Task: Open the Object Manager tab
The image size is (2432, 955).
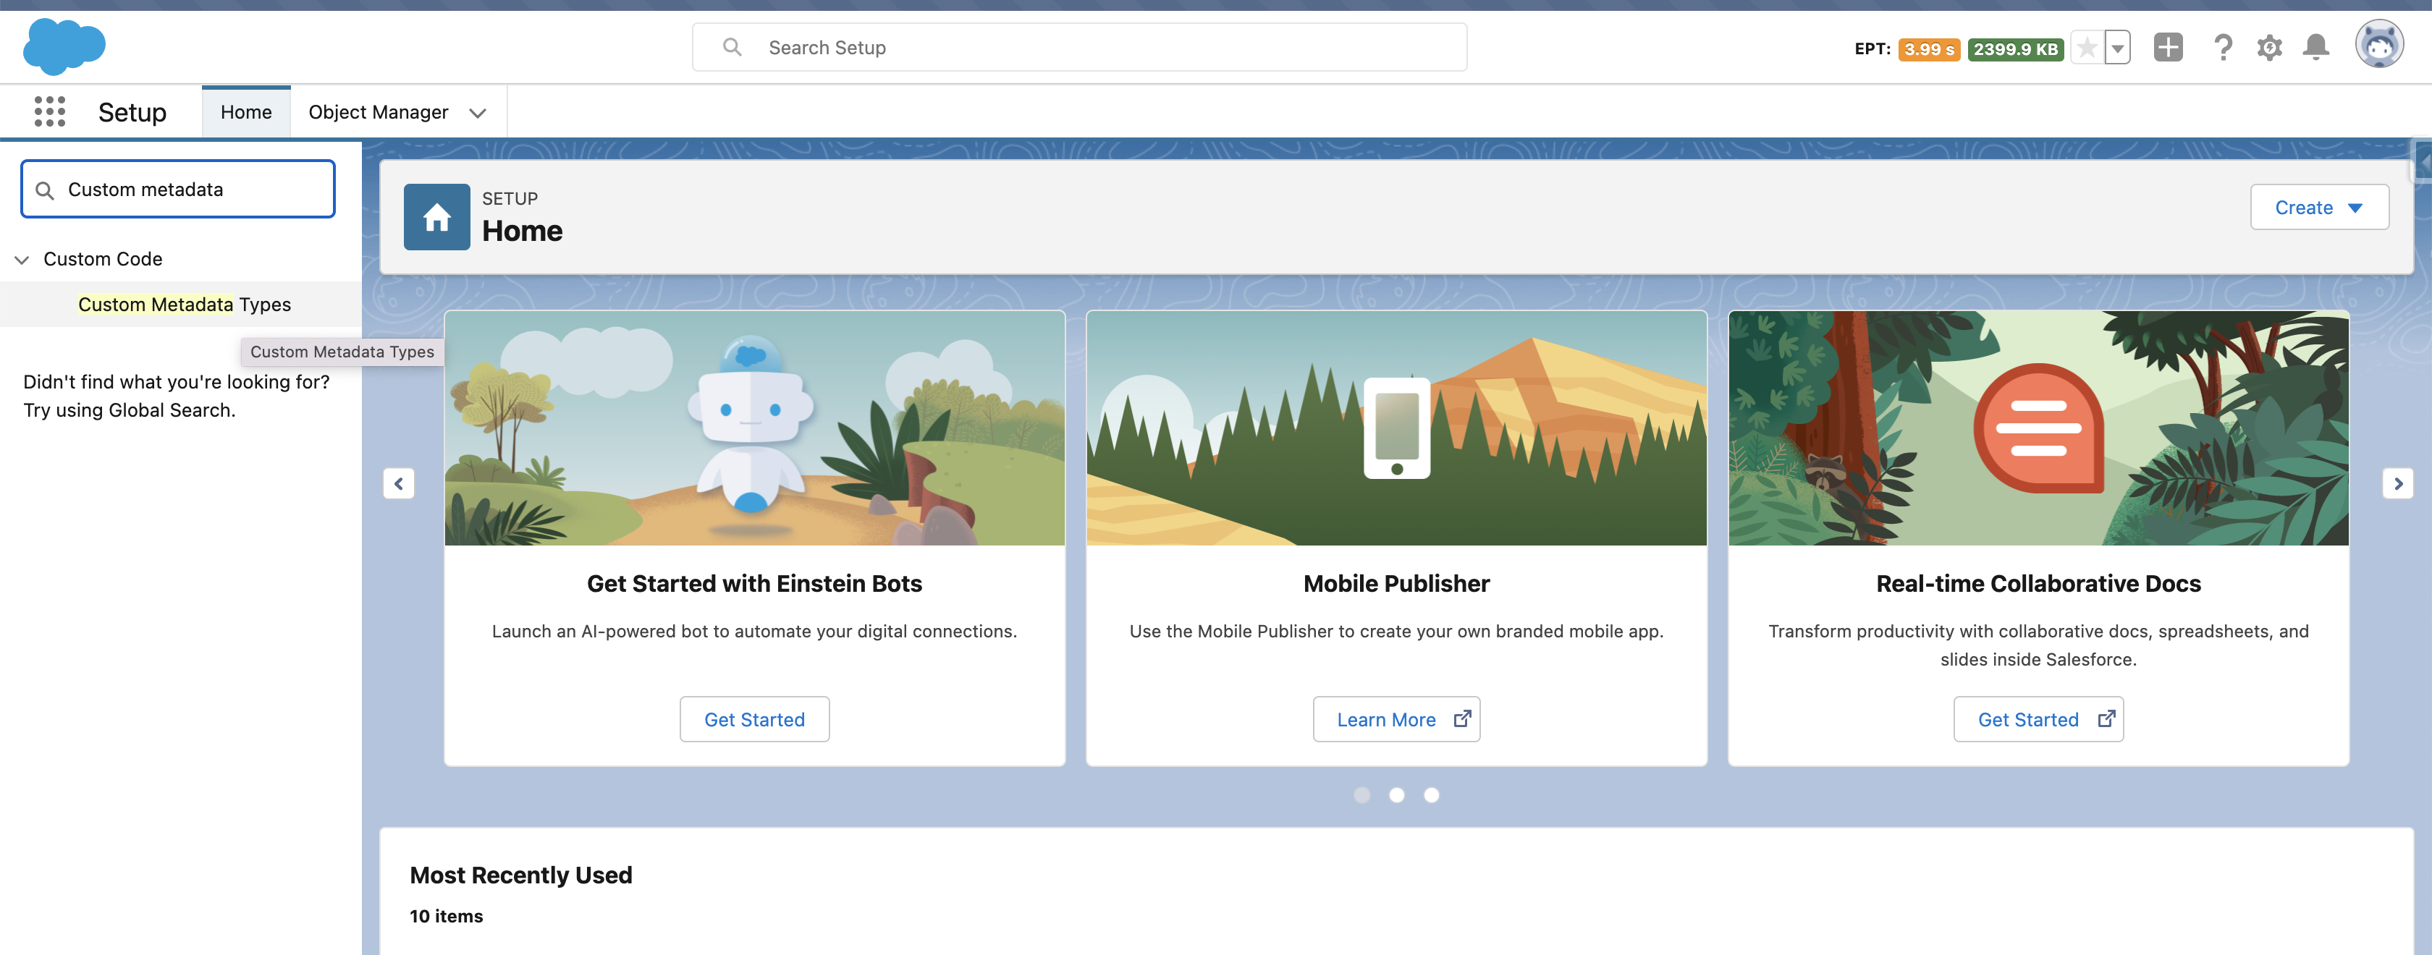Action: (379, 111)
